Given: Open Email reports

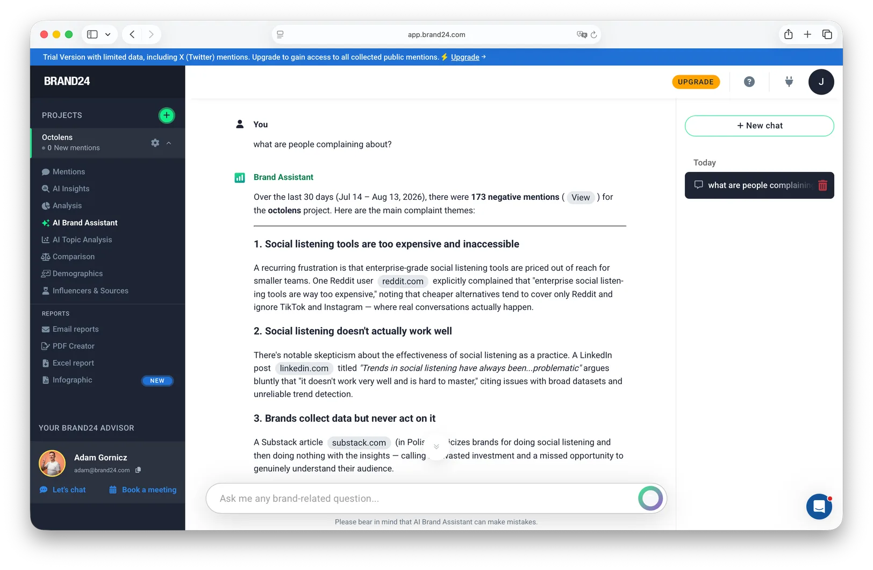Looking at the screenshot, I should 76,329.
